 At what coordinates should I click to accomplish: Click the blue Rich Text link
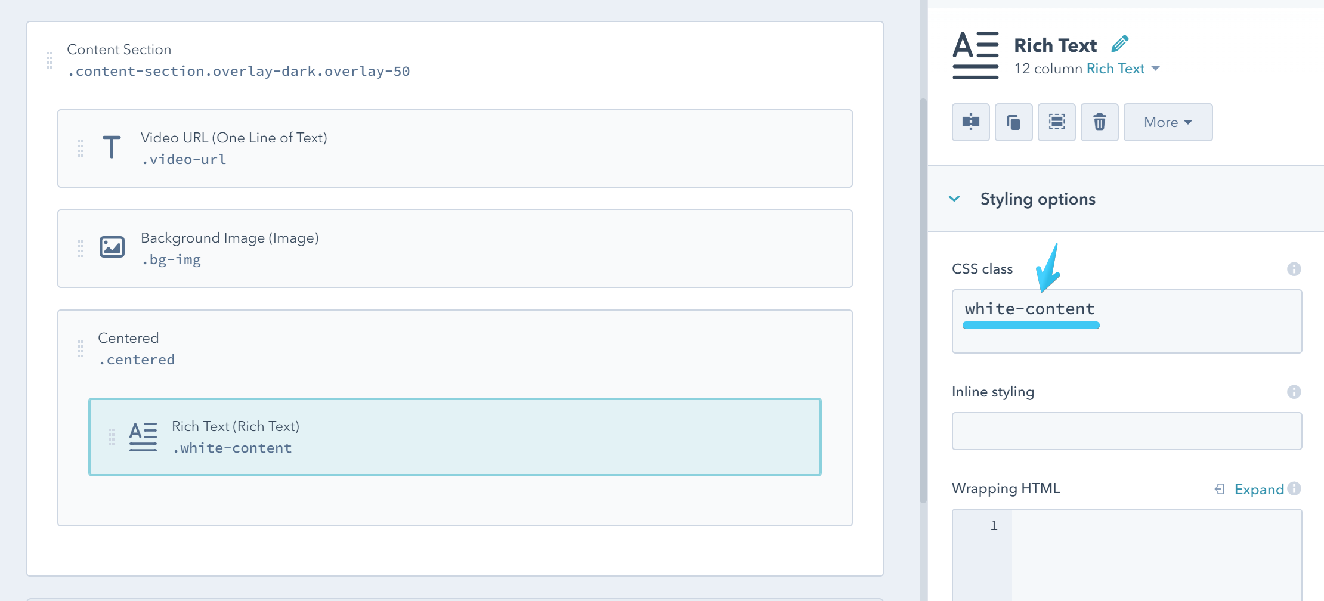[1115, 69]
